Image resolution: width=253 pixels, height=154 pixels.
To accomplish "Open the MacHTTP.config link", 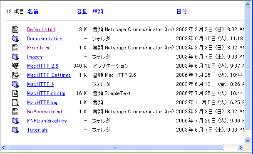I will (x=46, y=93).
